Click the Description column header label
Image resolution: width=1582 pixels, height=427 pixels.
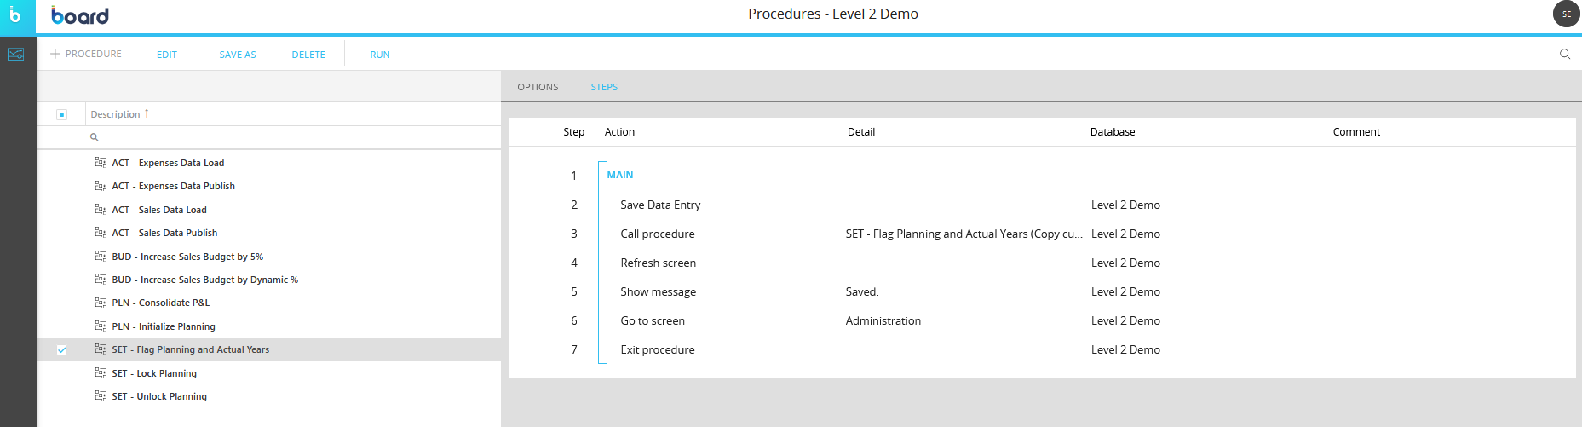coord(115,114)
